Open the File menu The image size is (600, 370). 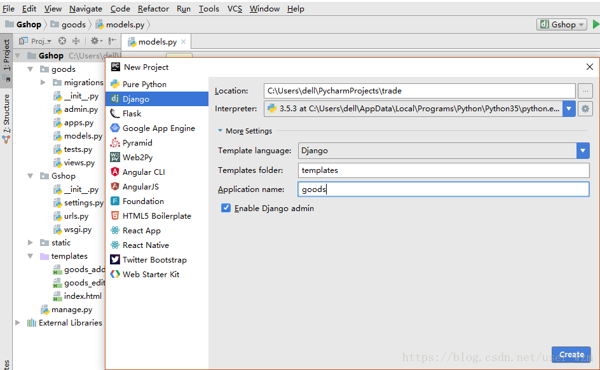click(8, 8)
